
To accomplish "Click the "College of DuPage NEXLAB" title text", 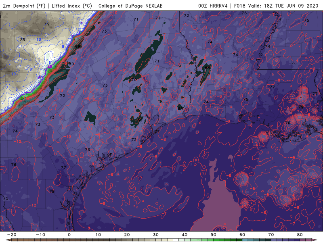I will click(x=130, y=6).
